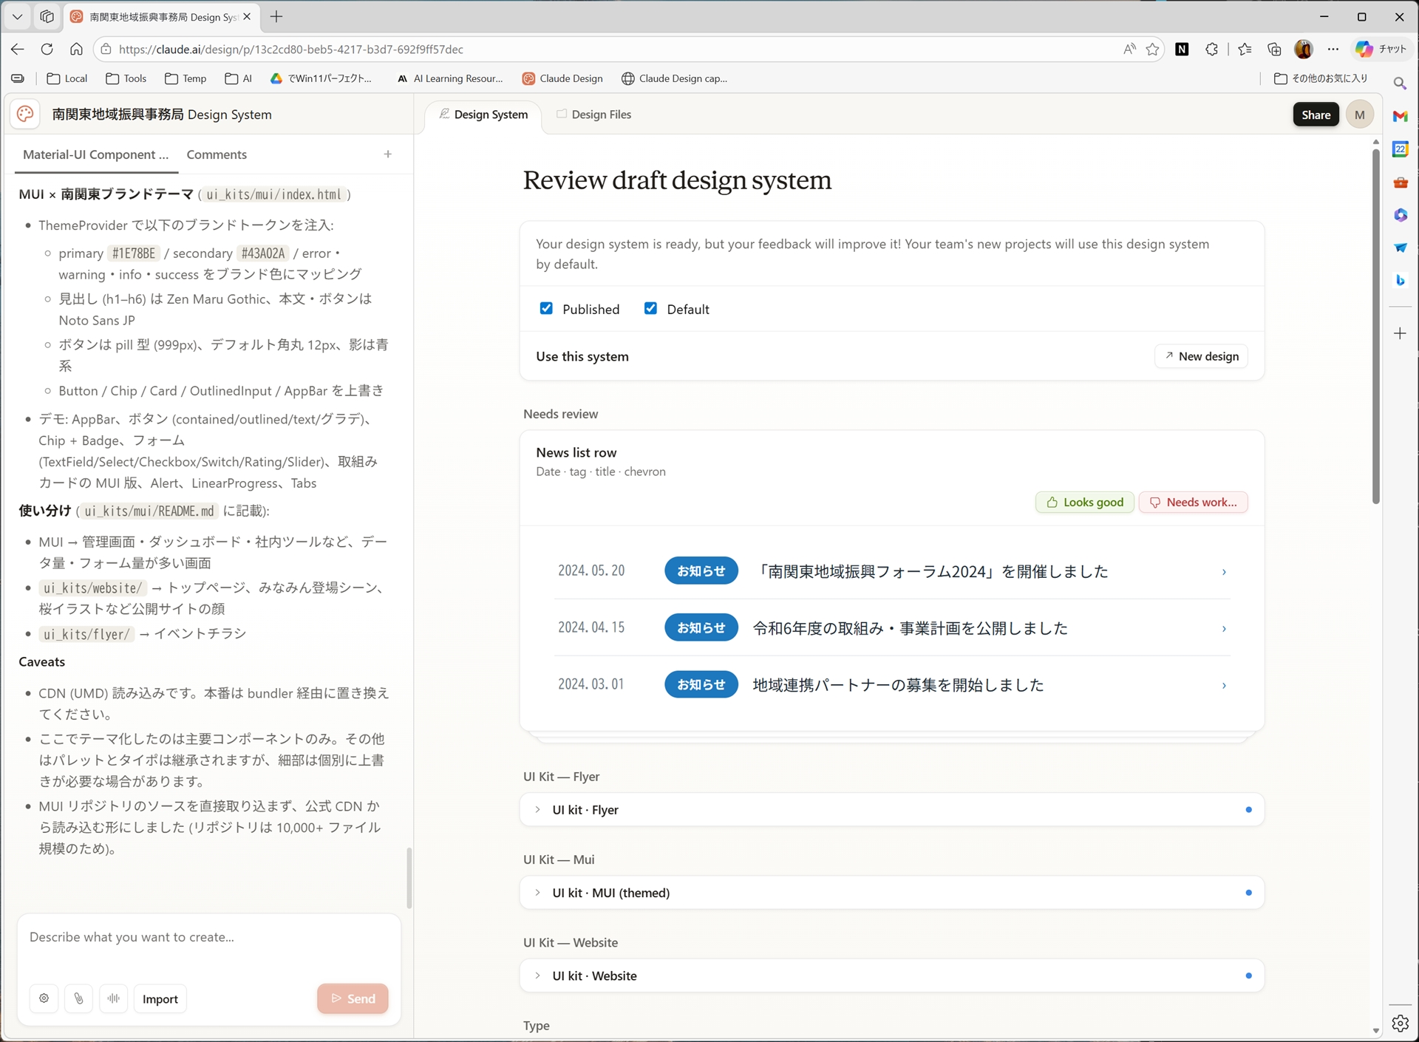Click the Claude palette logo beside the project title

25,115
